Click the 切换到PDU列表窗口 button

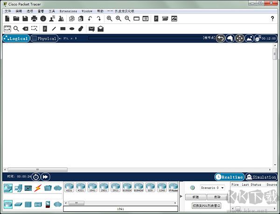[x=206, y=206]
